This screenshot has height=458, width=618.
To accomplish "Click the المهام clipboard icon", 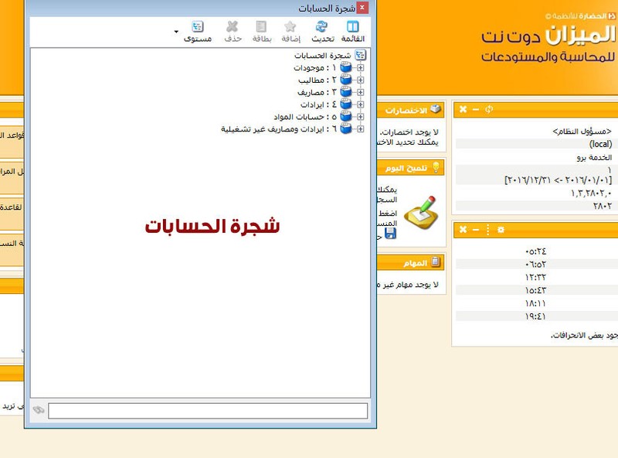I will click(436, 261).
